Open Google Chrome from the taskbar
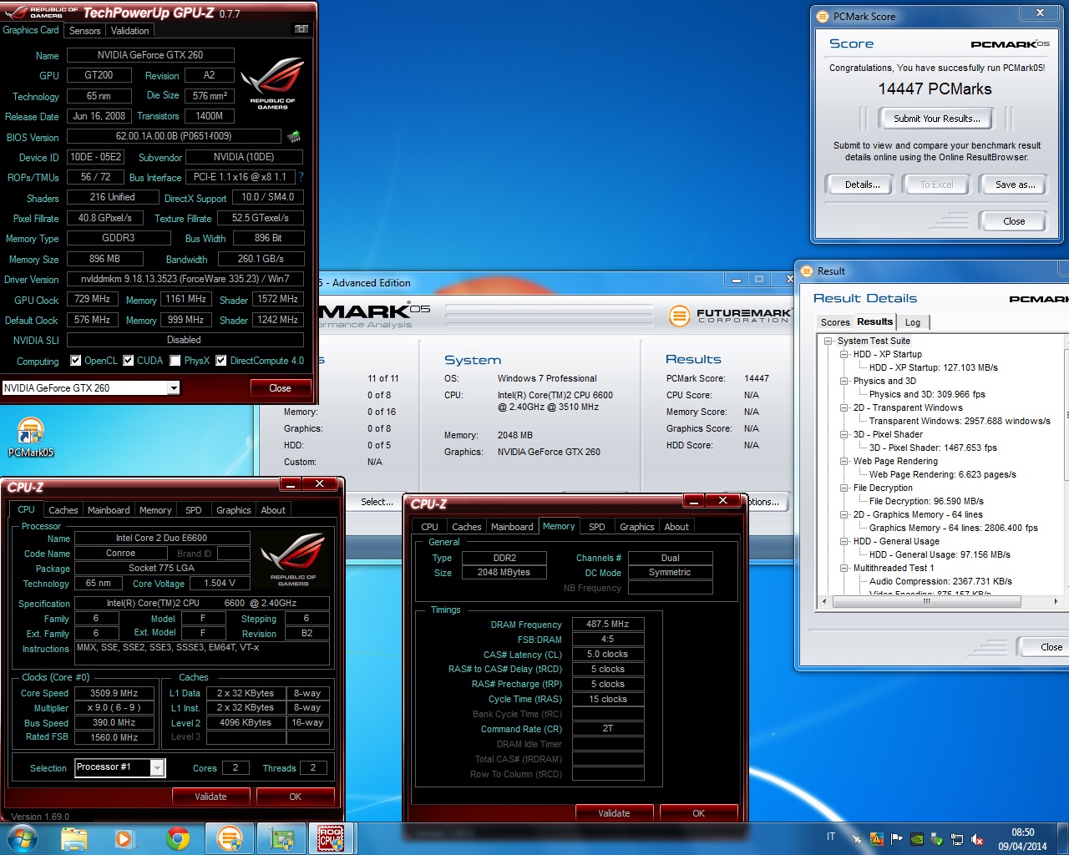The image size is (1069, 855). [177, 838]
